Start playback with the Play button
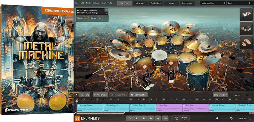 [x=144, y=118]
